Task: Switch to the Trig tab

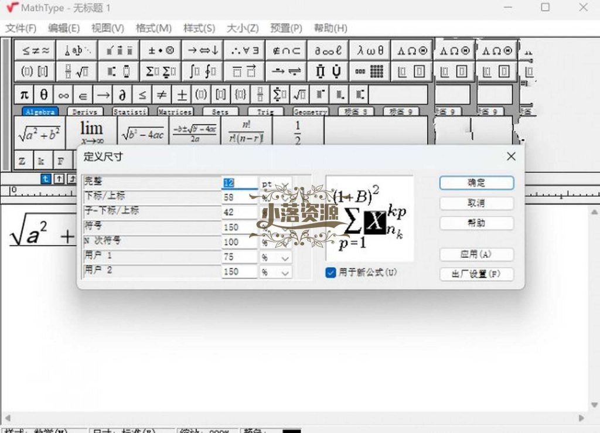Action: click(x=265, y=112)
